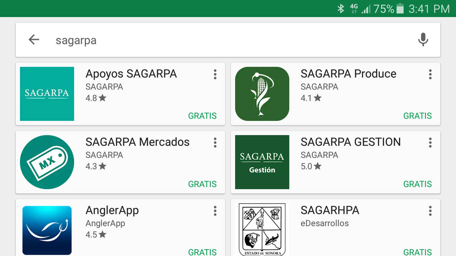Screen dimensions: 456x256
Task: Open the overflow menu for SAGARPA GESTION
Action: (430, 143)
